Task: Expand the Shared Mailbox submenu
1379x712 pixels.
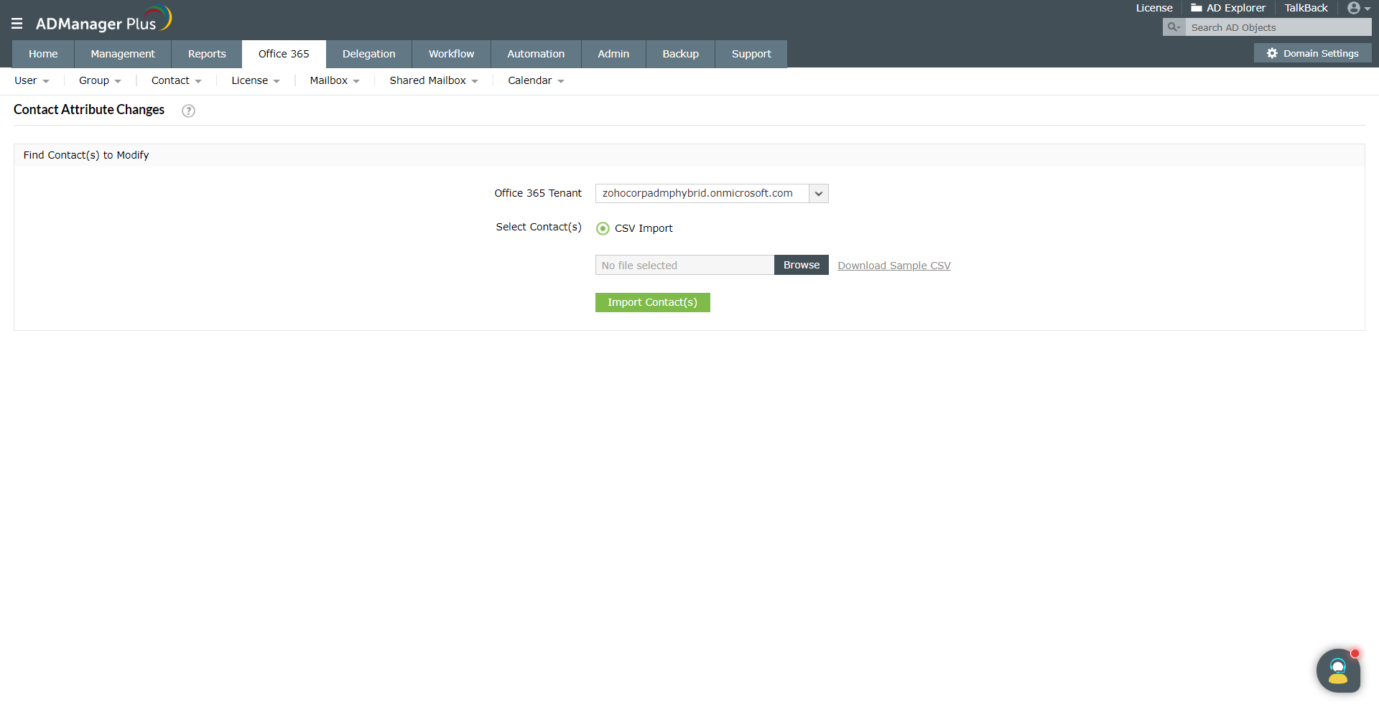Action: (x=434, y=80)
